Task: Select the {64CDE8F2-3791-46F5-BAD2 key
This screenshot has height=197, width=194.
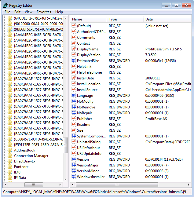Action: tap(38, 18)
